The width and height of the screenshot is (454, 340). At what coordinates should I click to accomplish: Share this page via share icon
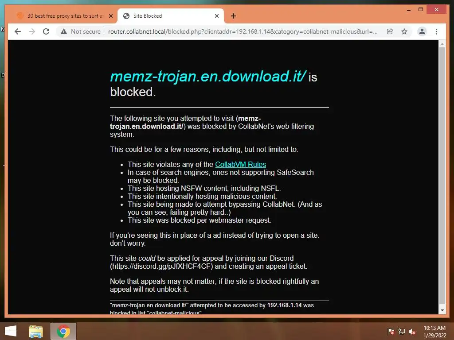pos(390,31)
